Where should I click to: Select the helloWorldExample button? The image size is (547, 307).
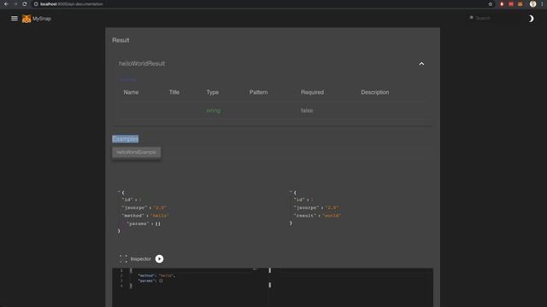(137, 153)
